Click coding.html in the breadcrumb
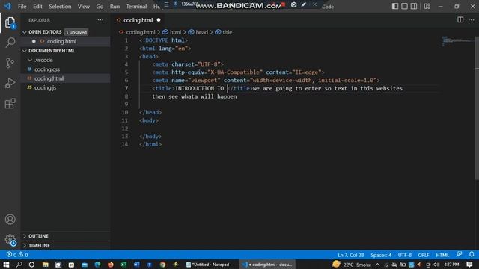 click(141, 32)
